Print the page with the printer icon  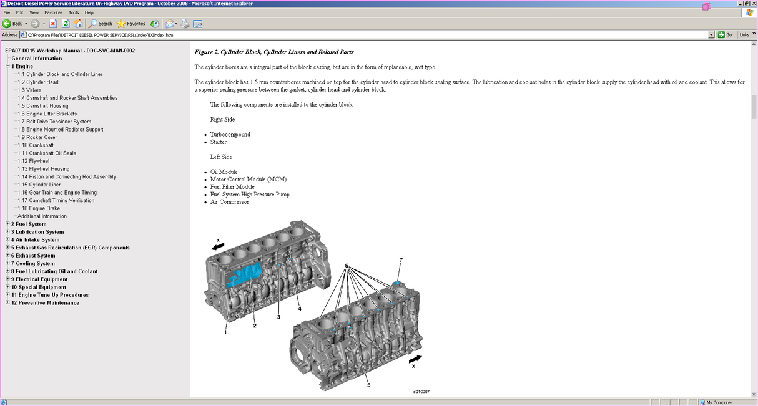pos(185,24)
